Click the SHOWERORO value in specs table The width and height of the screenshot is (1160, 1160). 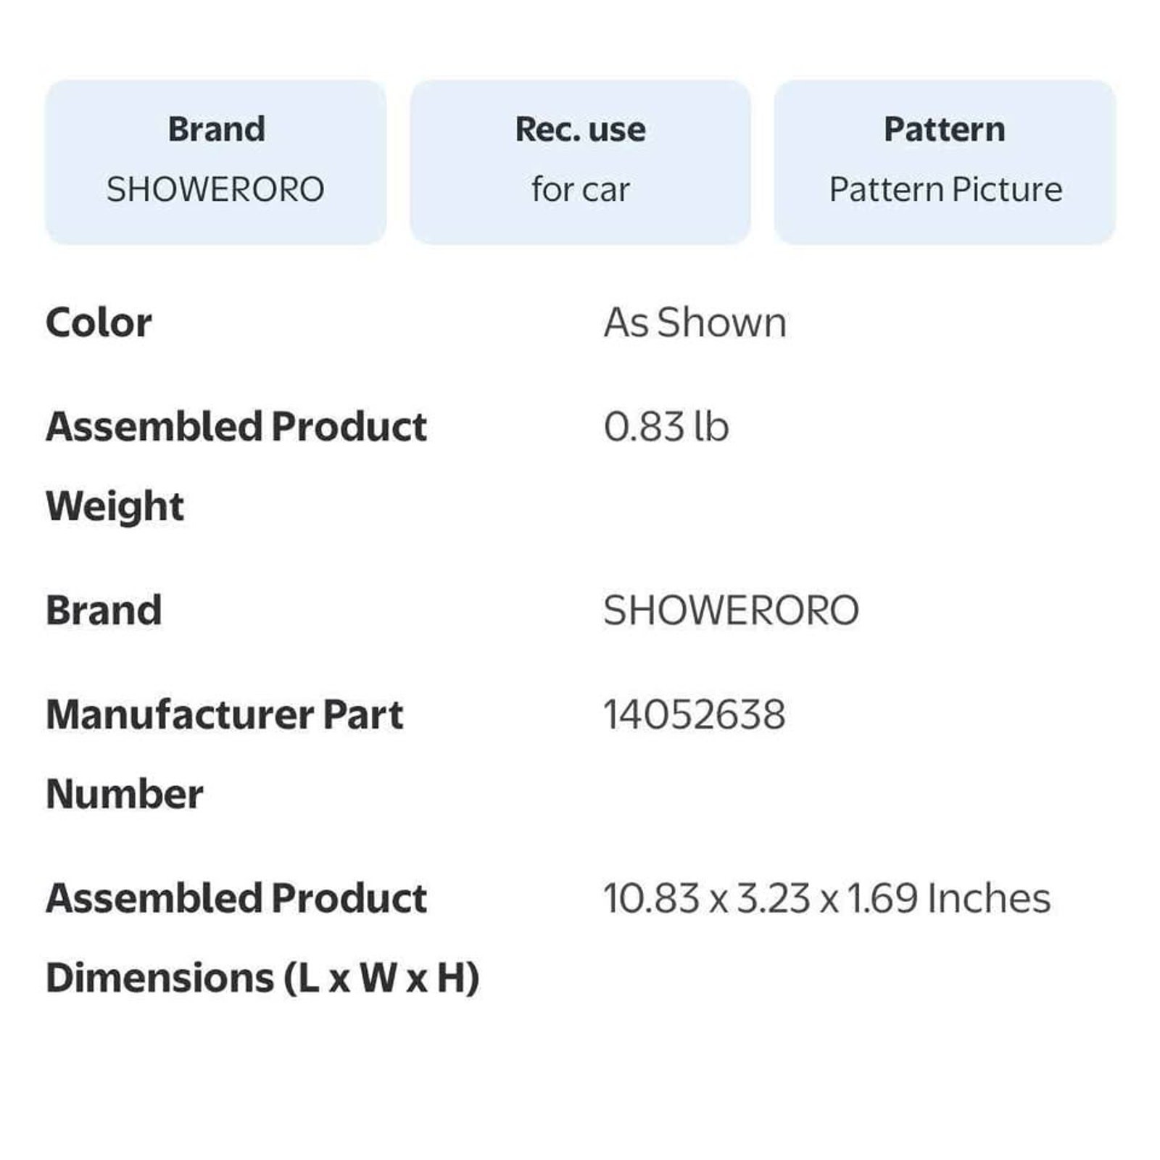pos(731,610)
